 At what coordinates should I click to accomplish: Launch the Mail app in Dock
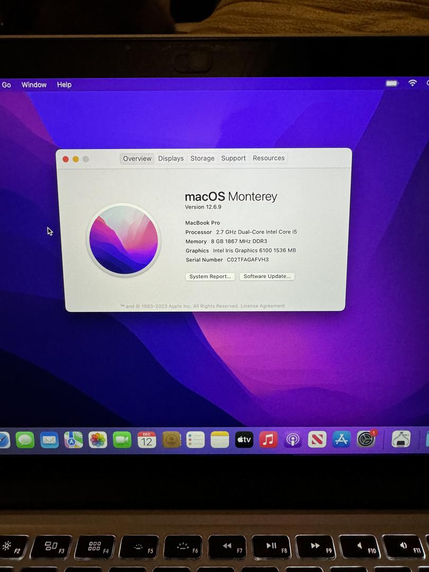49,440
